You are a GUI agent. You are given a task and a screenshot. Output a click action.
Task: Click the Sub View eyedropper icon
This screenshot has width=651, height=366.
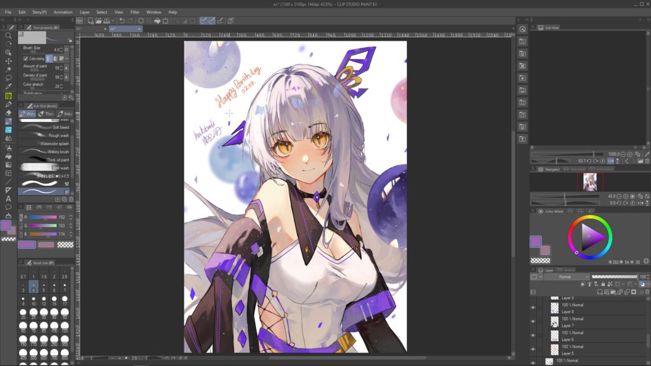pos(647,154)
